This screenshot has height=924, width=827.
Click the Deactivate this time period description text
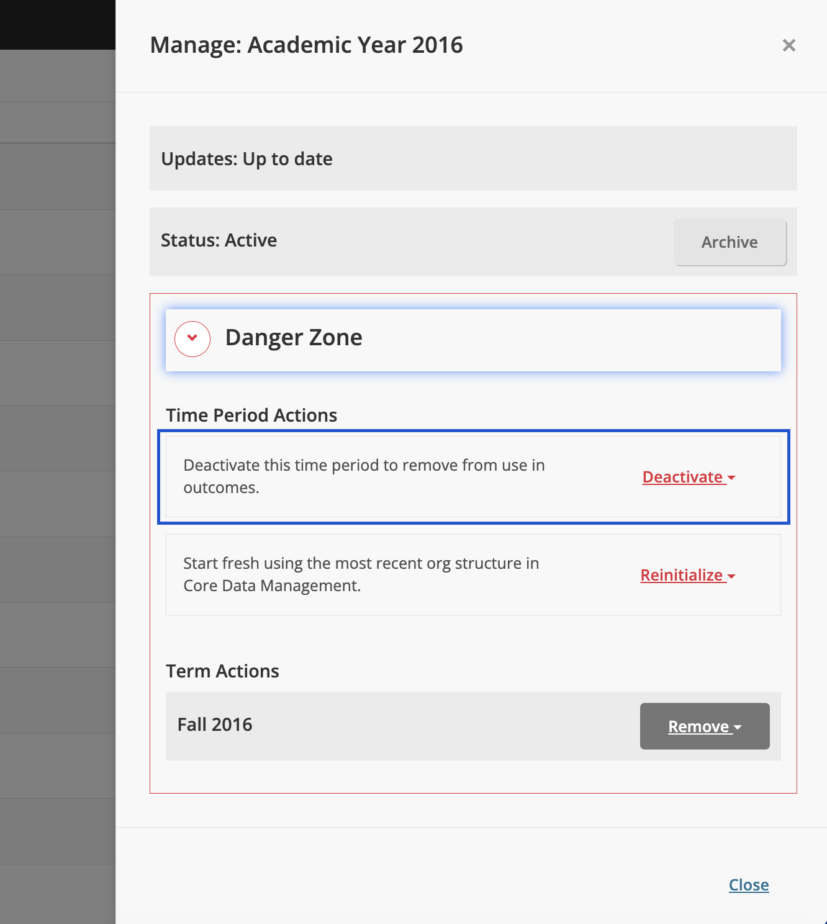(x=364, y=476)
